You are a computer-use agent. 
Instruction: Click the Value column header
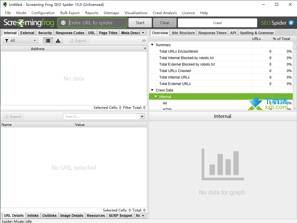[x=111, y=124]
